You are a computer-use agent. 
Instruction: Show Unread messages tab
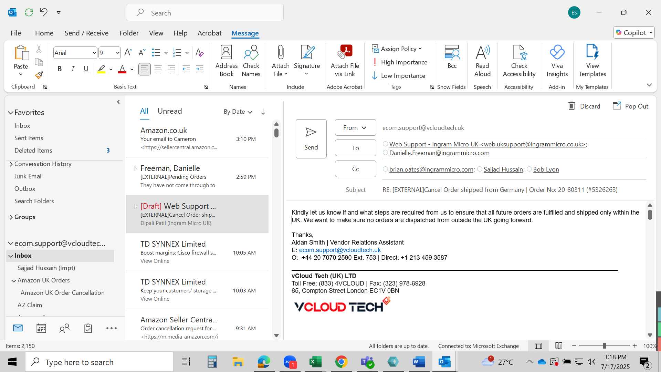(x=170, y=111)
